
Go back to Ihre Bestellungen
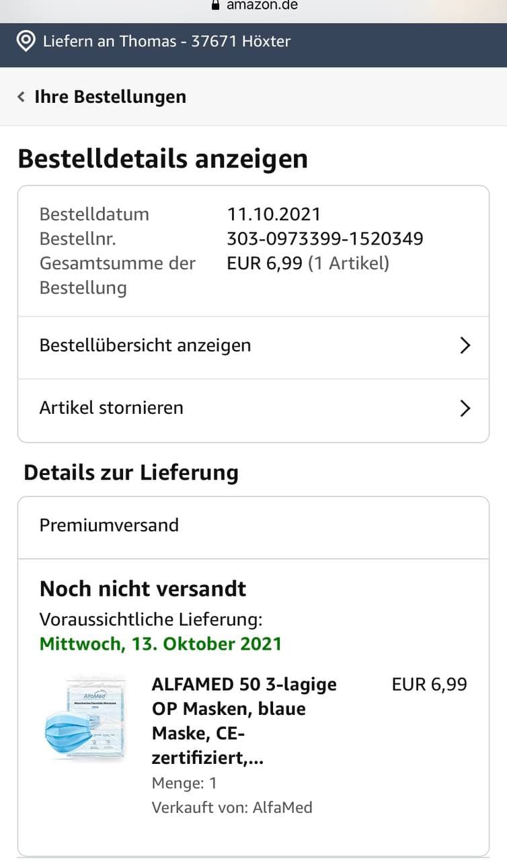110,97
